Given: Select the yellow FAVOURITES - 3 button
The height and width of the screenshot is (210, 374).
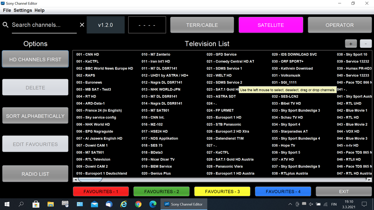Looking at the screenshot, I should coord(222,192).
